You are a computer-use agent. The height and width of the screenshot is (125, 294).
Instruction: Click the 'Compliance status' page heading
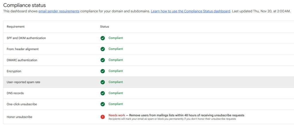click(x=25, y=5)
